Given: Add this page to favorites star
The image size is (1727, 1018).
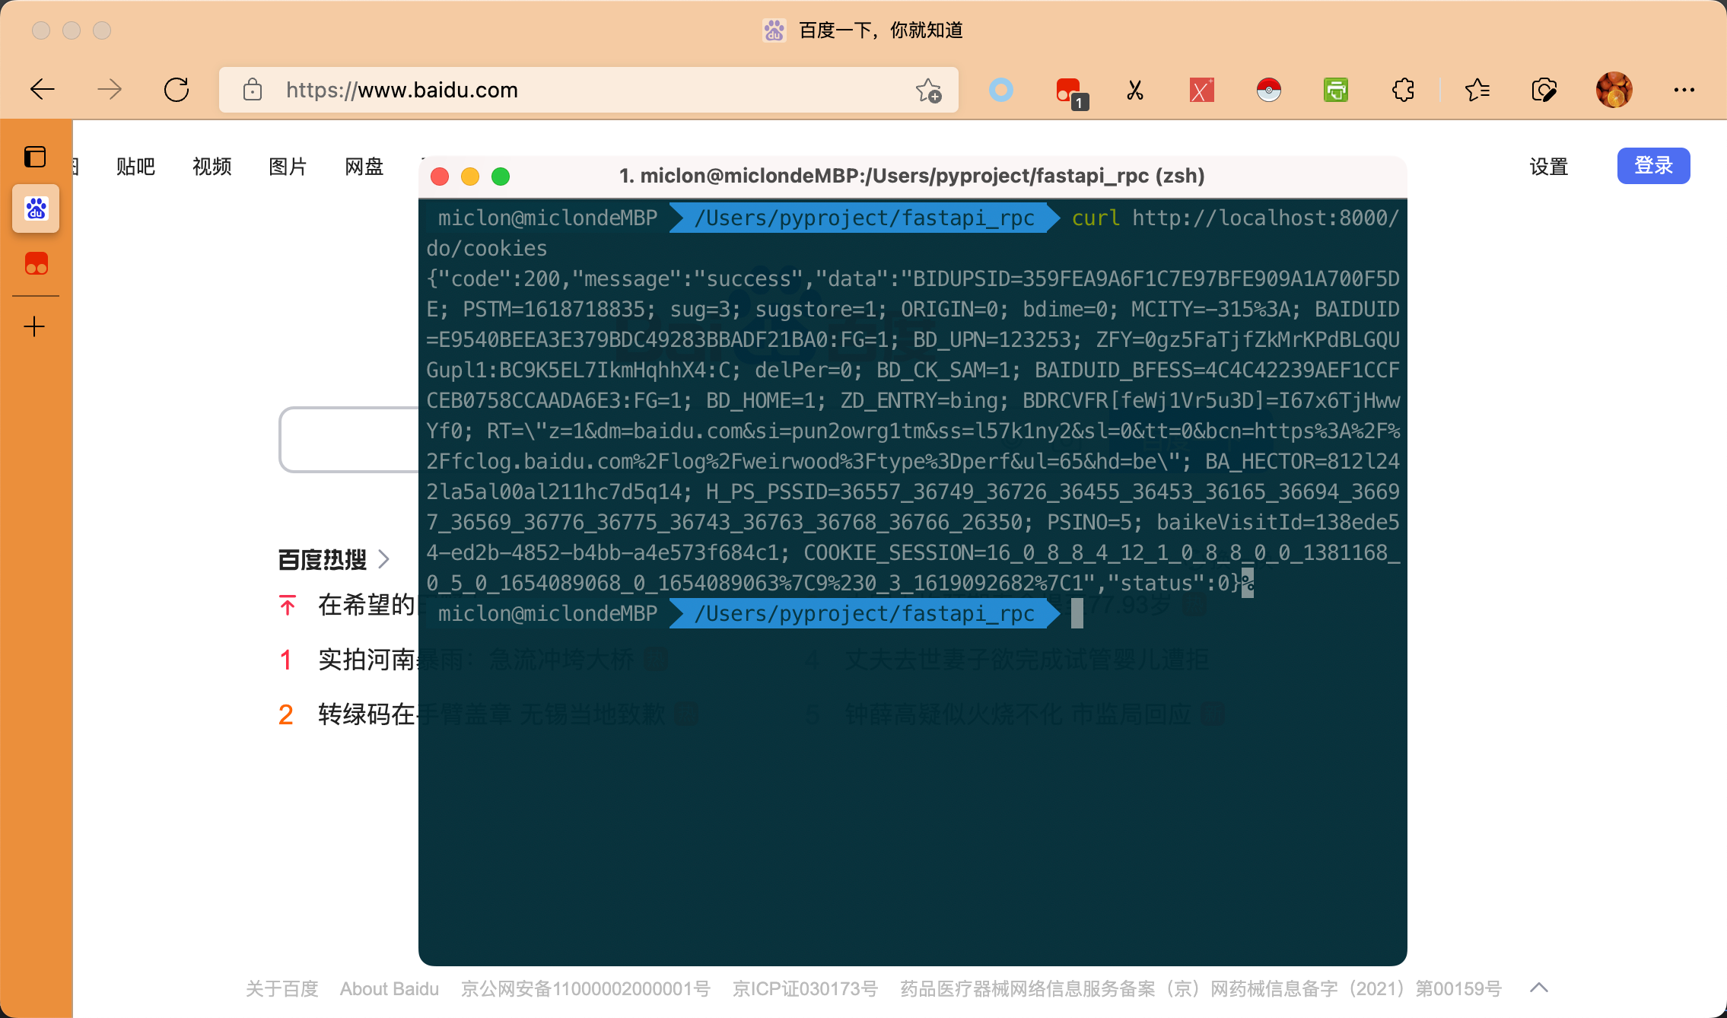Looking at the screenshot, I should pos(928,90).
